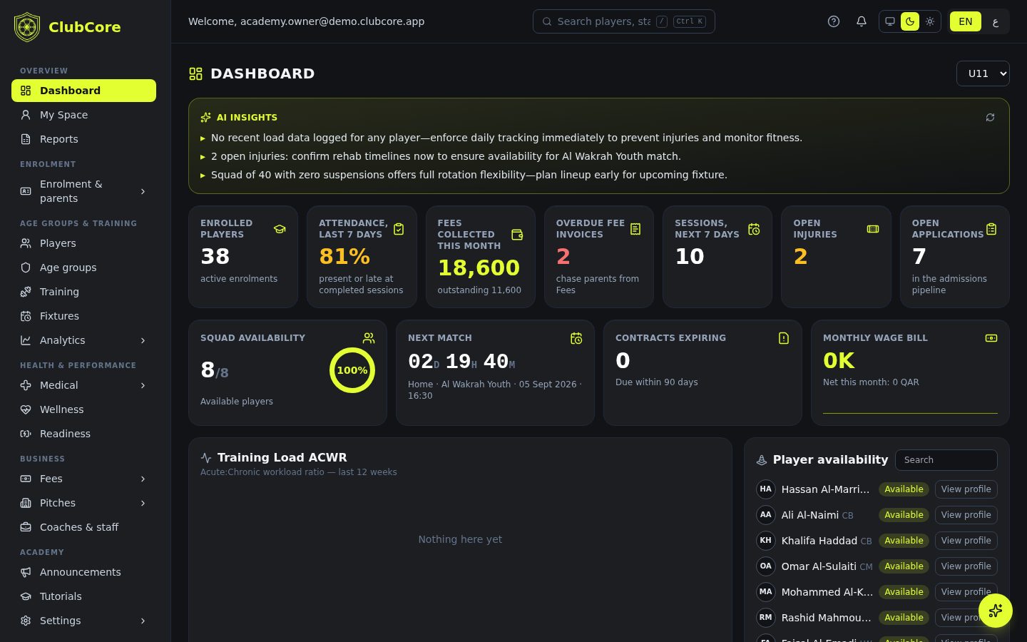Go to Reports page

83,139
